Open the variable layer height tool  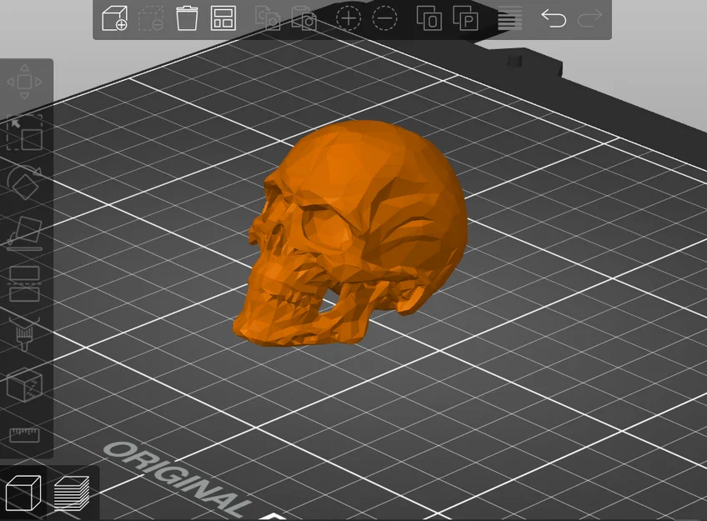click(509, 18)
